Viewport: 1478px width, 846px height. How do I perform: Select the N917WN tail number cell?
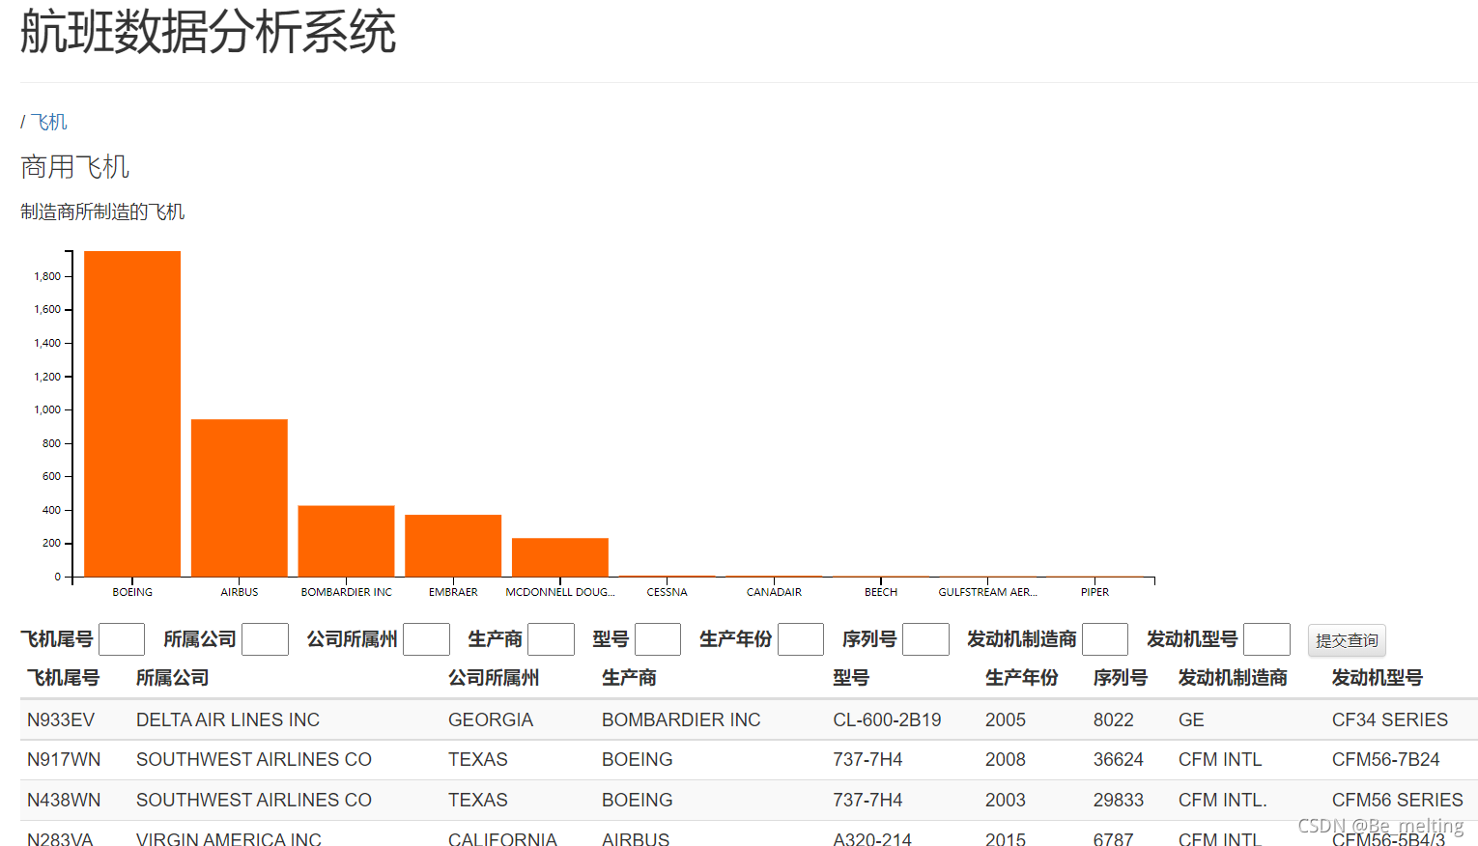64,759
